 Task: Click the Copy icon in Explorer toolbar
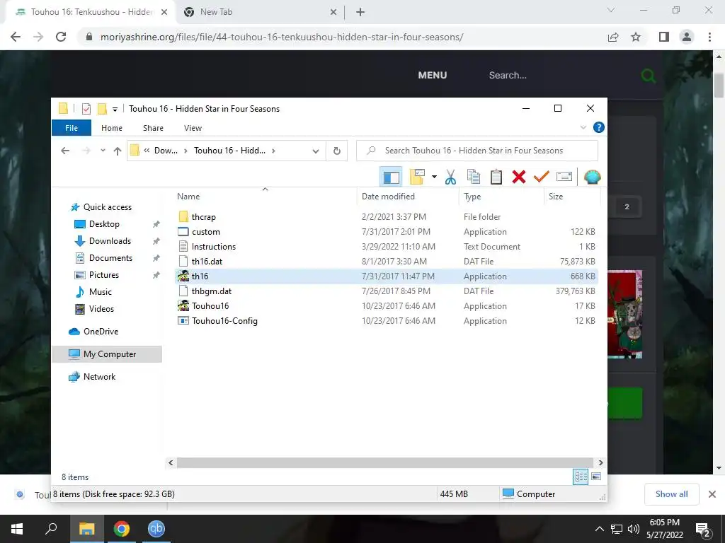pos(474,177)
